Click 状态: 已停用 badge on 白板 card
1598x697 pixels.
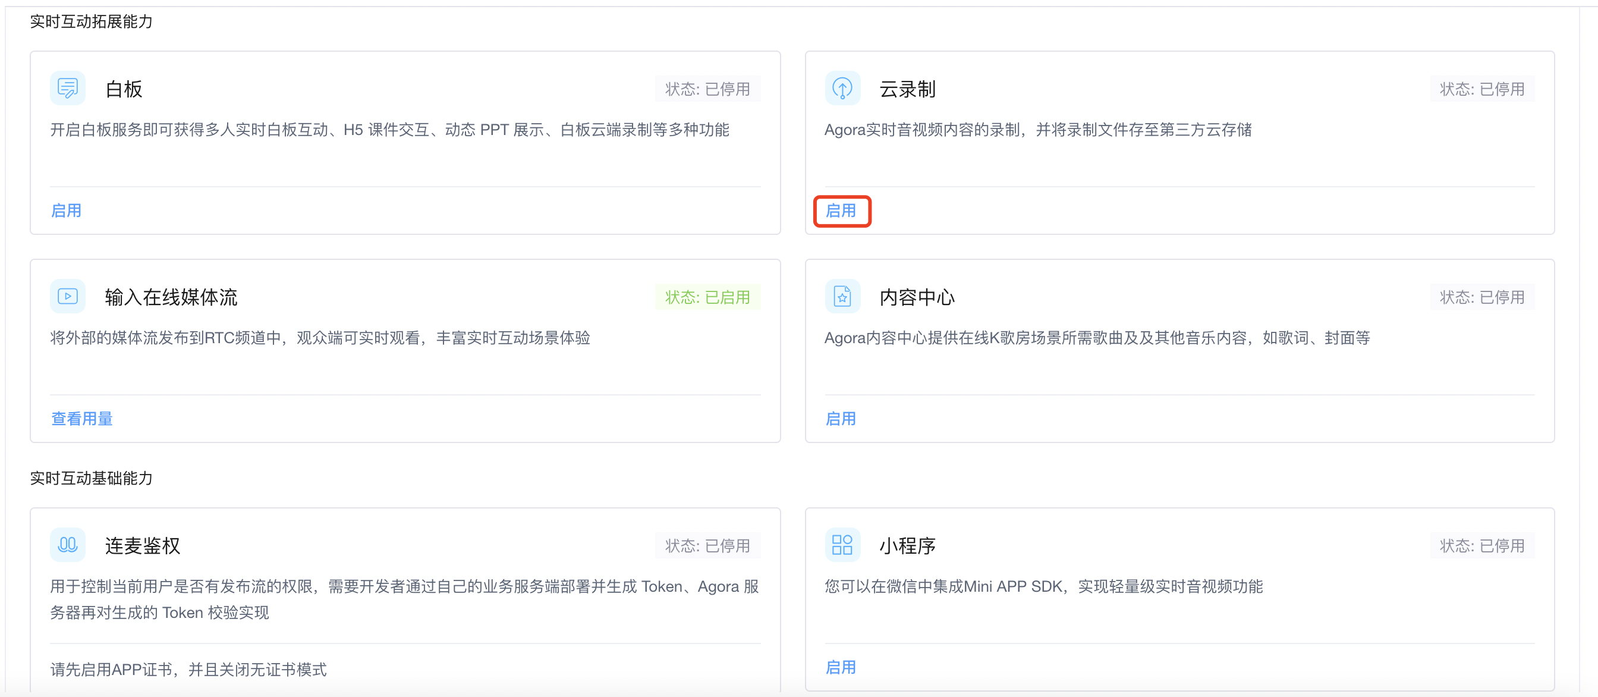point(708,89)
